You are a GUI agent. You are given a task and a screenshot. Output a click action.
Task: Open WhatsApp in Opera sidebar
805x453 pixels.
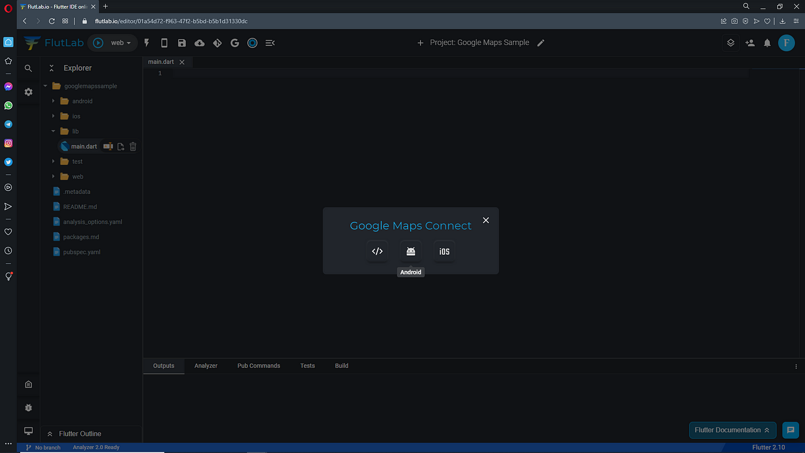[8, 105]
